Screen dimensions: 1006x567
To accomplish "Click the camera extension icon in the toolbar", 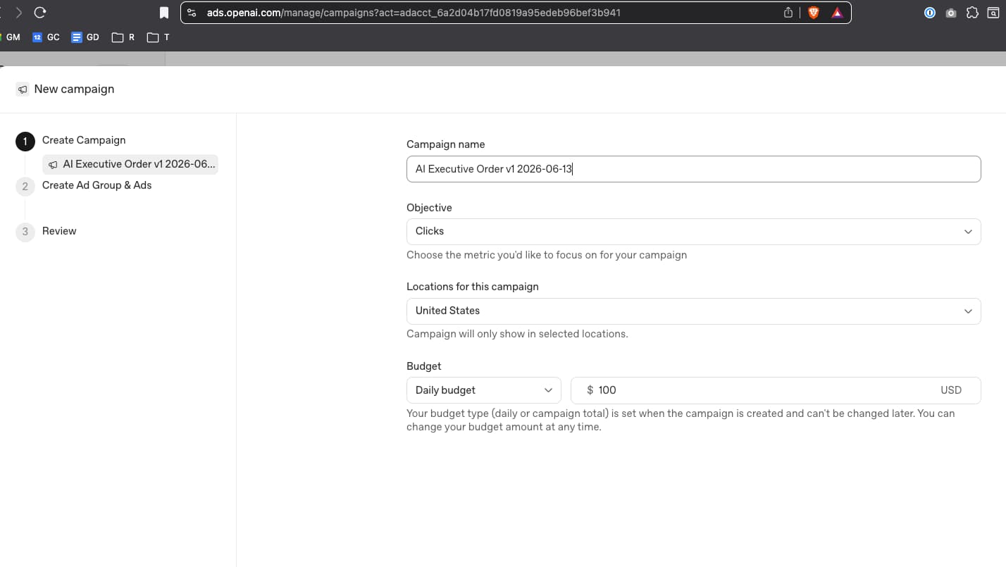I will 951,13.
